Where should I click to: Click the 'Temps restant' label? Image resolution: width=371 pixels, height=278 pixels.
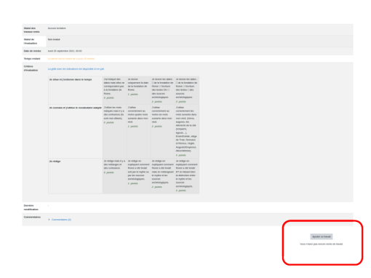pos(32,59)
